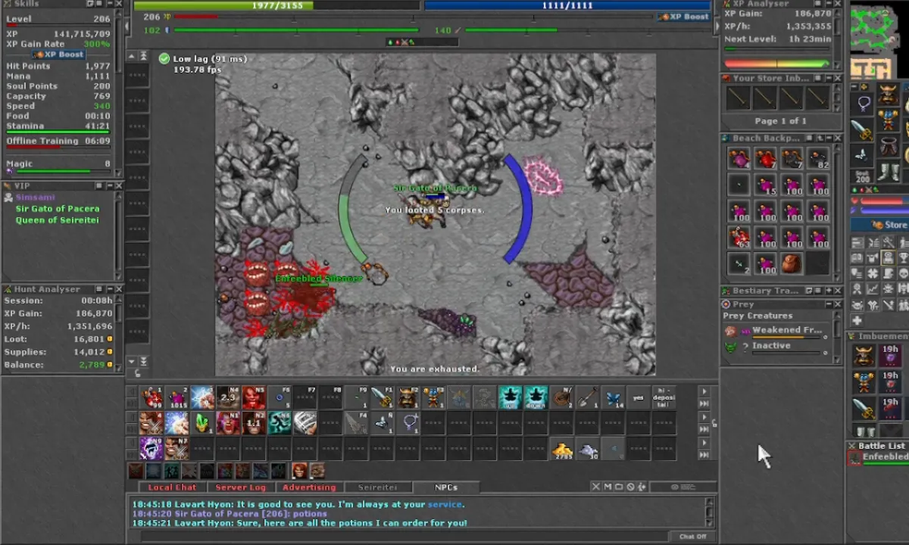The image size is (909, 545).
Task: Click the gold coins slot showing 2785
Action: (562, 449)
